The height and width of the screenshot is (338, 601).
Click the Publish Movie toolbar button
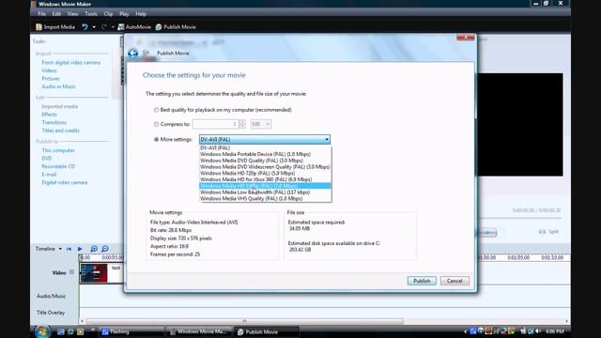176,27
